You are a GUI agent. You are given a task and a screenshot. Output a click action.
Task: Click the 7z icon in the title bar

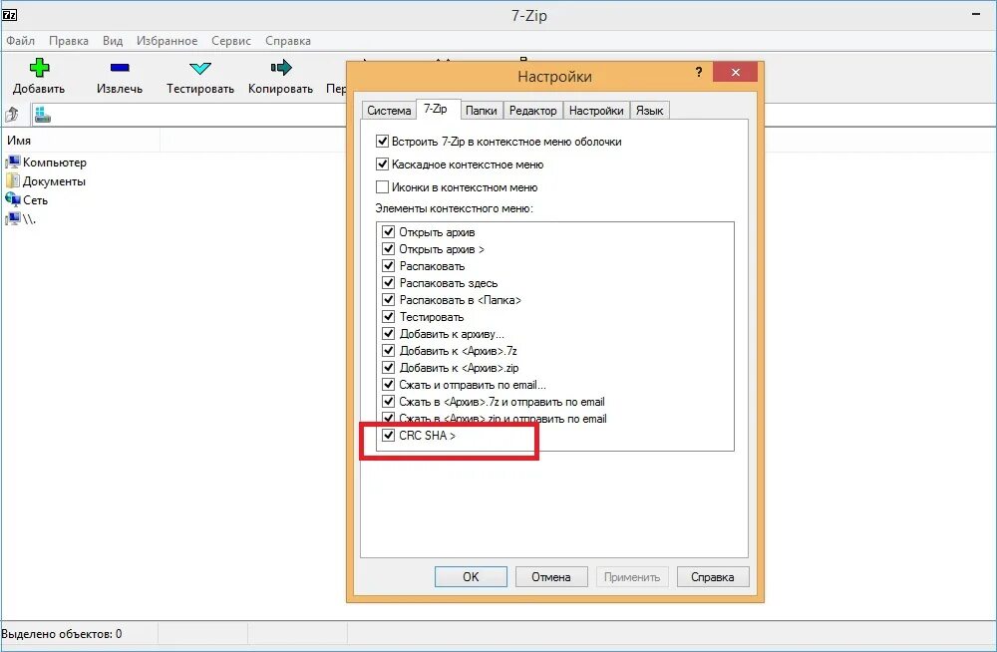[10, 15]
